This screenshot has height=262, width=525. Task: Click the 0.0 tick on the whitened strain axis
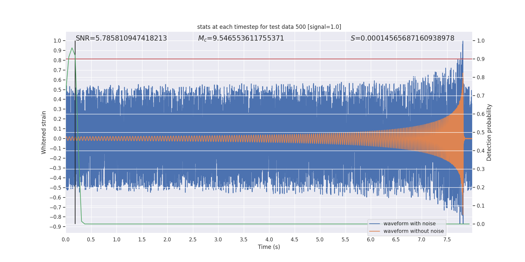point(57,139)
